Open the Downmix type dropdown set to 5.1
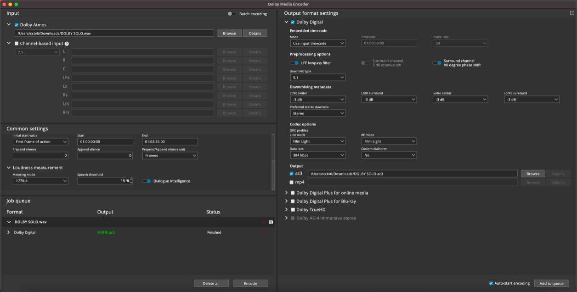 (317, 78)
